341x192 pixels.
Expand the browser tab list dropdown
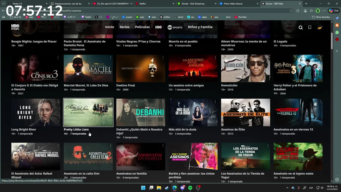click(x=3, y=4)
